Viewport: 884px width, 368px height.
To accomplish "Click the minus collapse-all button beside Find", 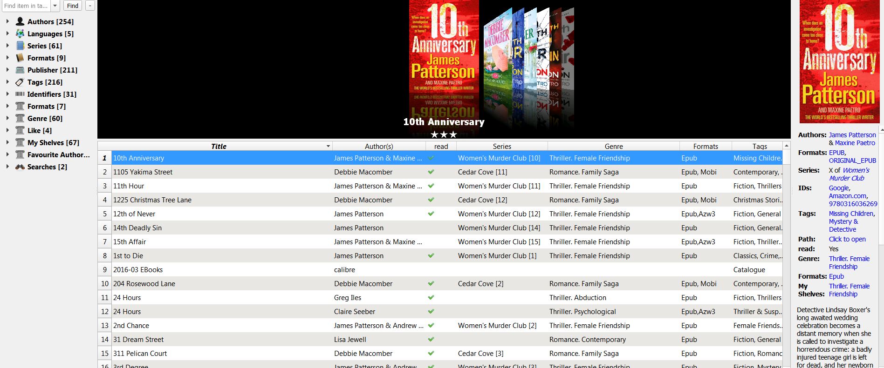I will pyautogui.click(x=90, y=6).
